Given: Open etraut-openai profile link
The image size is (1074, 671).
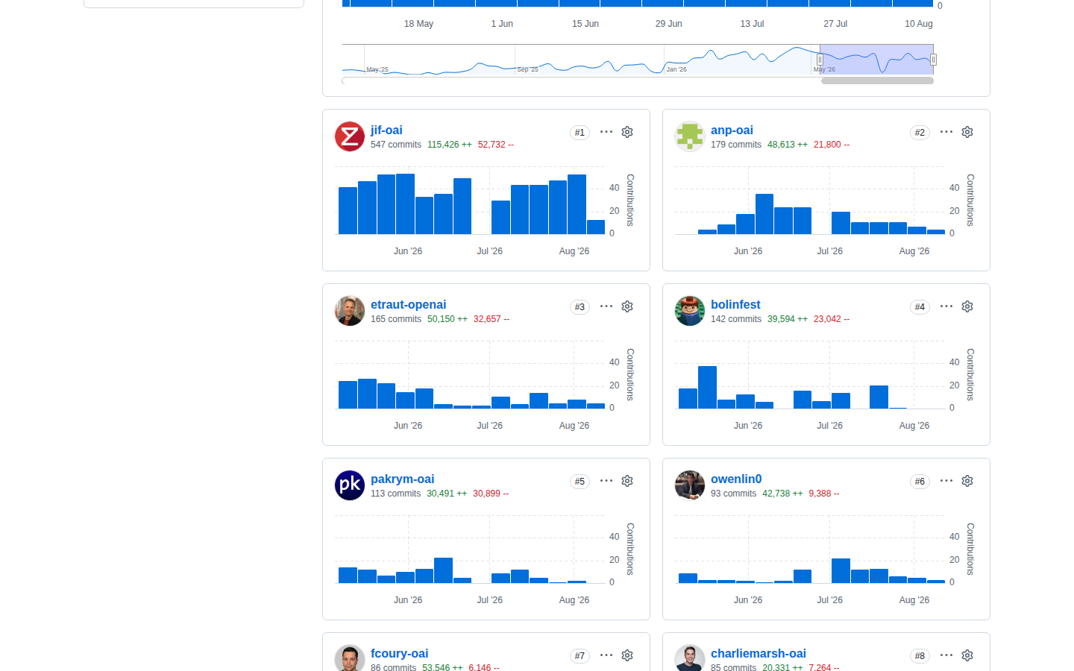Looking at the screenshot, I should (408, 304).
